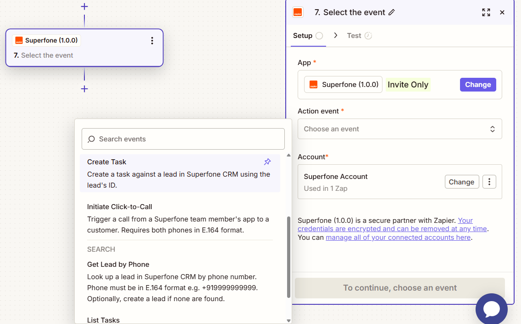Click the To continue, choose an event button
Image resolution: width=521 pixels, height=324 pixels.
pyautogui.click(x=400, y=288)
